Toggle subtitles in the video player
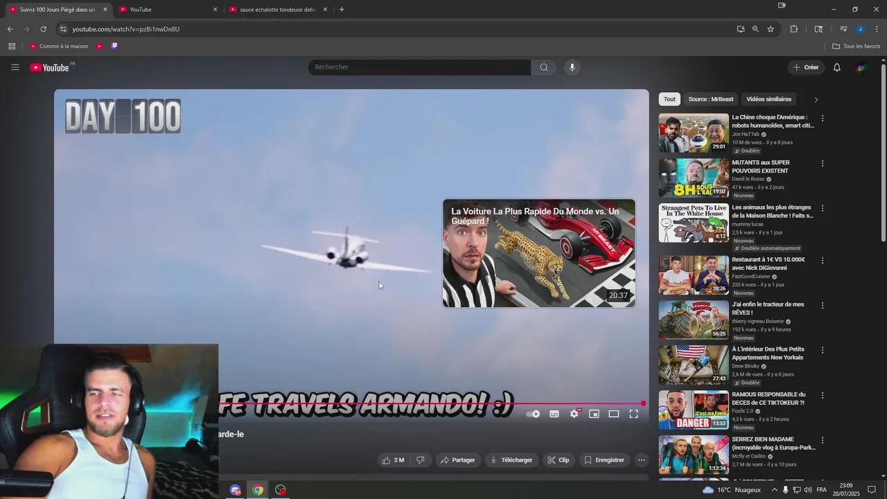Viewport: 887px width, 499px height. [554, 414]
